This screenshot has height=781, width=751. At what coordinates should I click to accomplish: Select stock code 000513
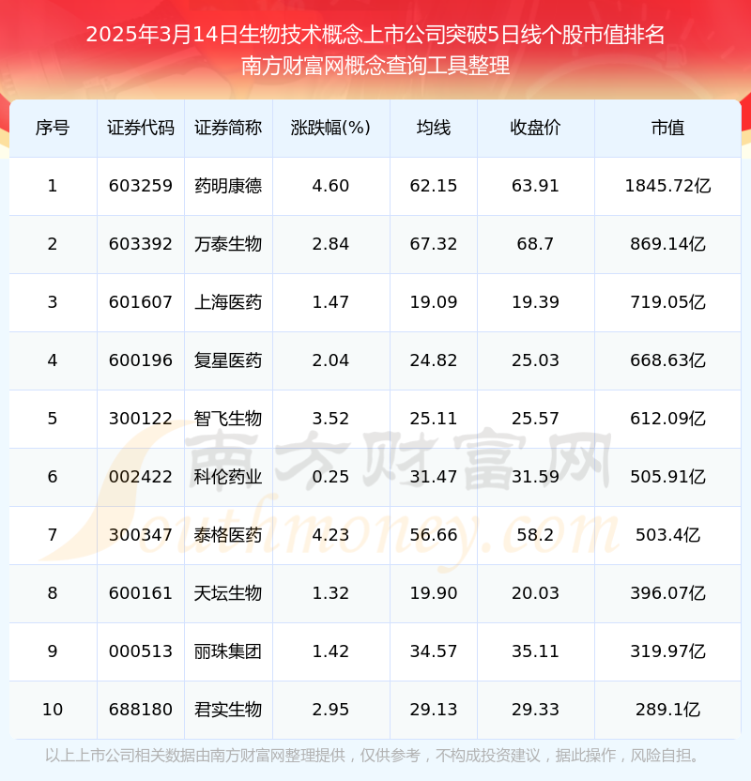(141, 651)
